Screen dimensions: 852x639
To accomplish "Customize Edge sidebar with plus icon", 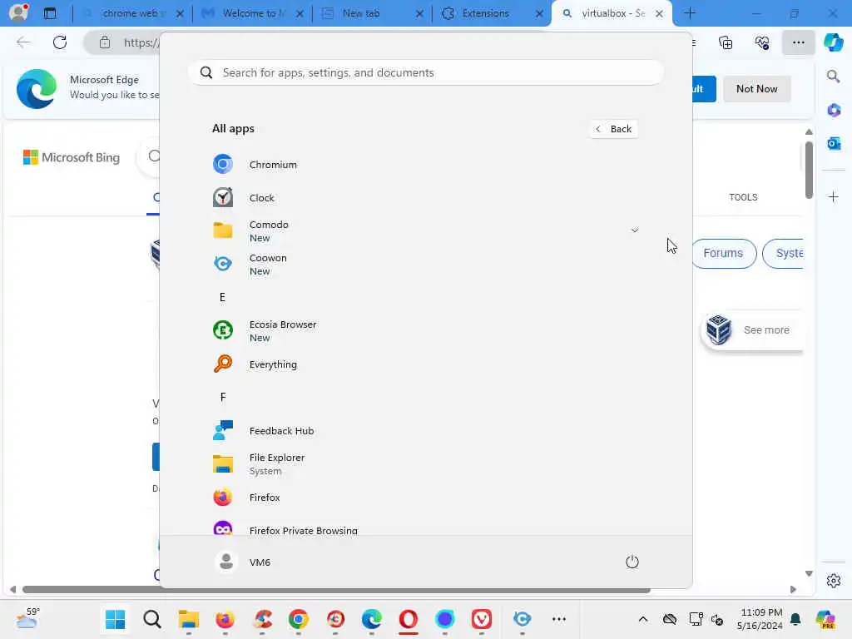I will 834,196.
